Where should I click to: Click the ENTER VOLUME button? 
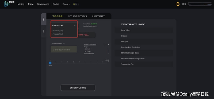click(78, 88)
